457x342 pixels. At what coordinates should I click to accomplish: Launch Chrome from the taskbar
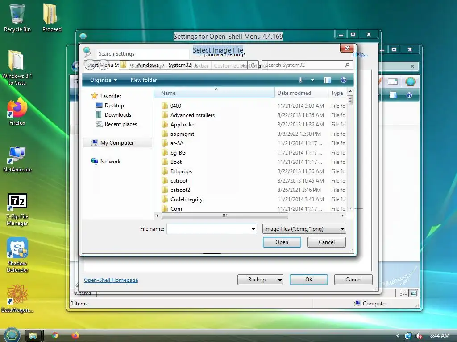tap(55, 336)
